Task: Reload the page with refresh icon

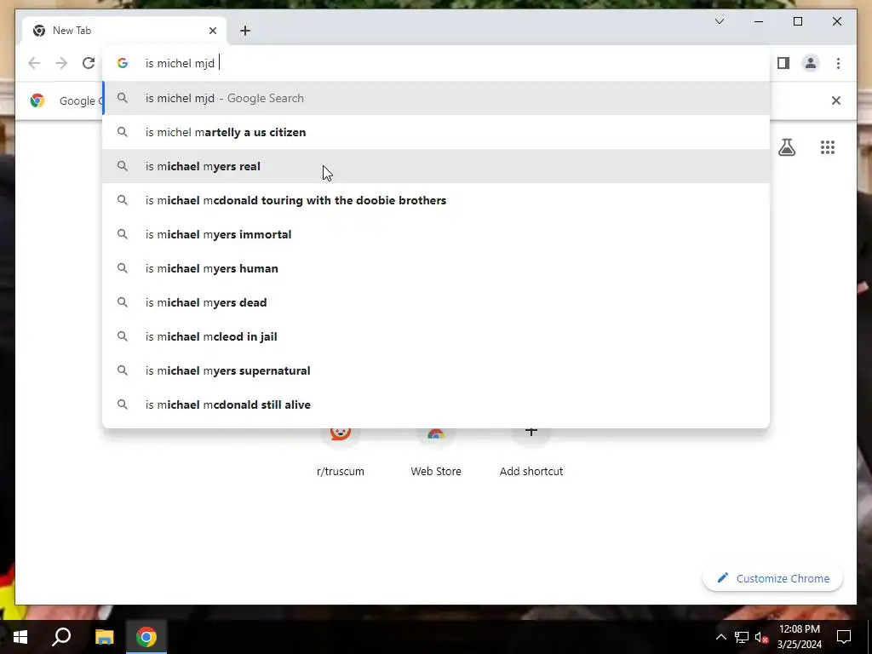Action: pyautogui.click(x=89, y=63)
